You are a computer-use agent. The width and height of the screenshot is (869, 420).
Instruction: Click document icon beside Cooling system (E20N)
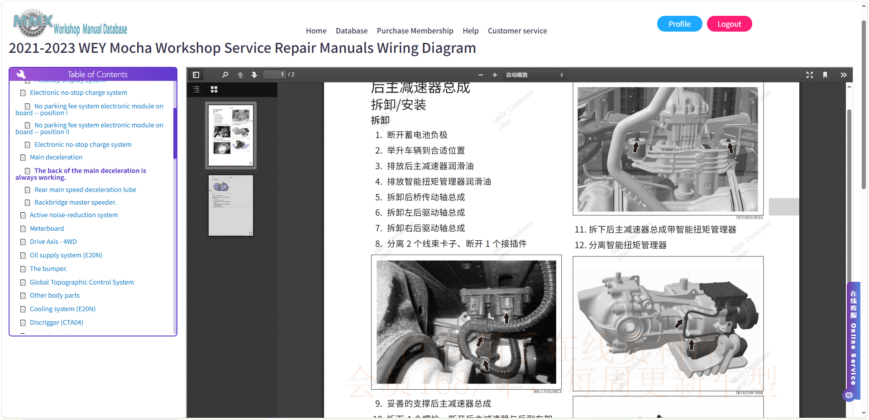23,309
